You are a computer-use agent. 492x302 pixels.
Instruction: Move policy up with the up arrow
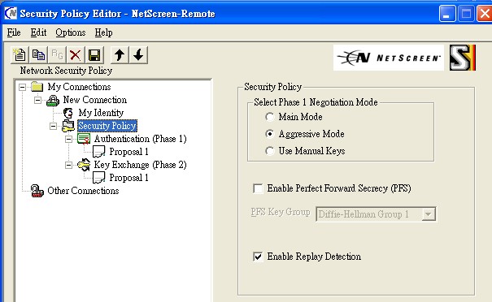(120, 55)
